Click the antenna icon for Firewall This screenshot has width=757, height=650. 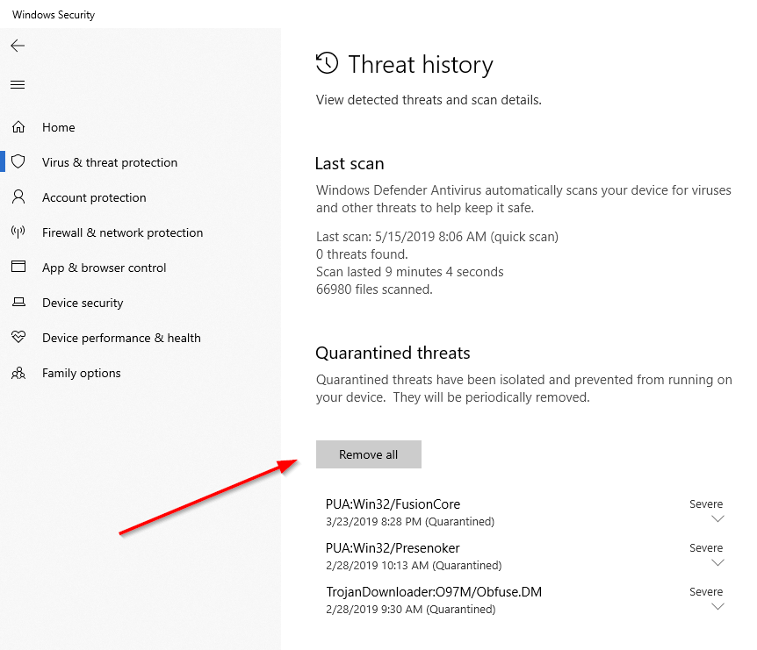18,232
